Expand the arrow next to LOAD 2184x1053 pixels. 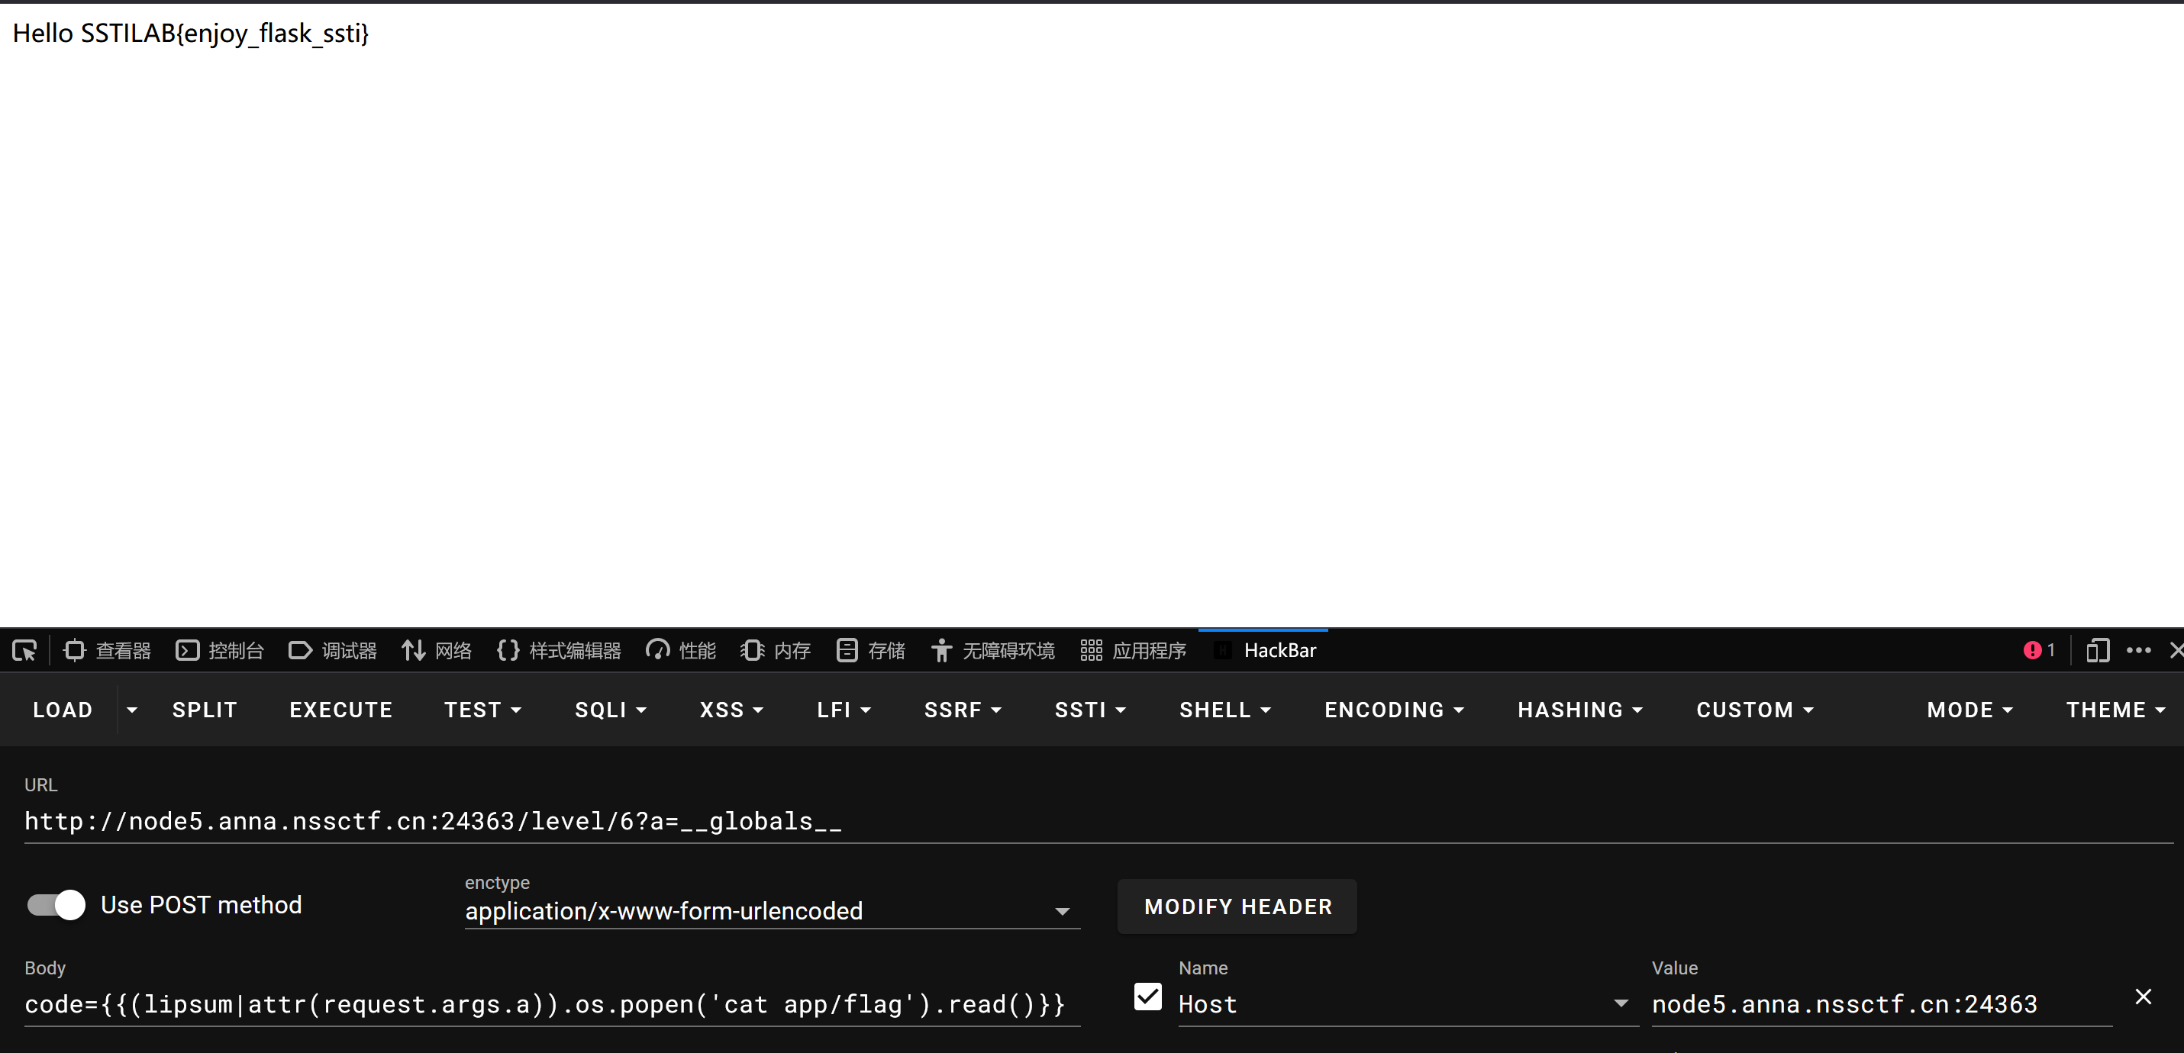[131, 710]
